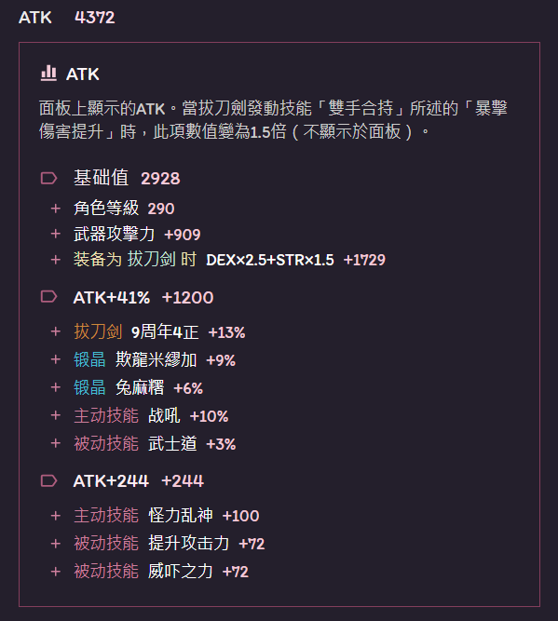Click the tag icon next to 基础值
This screenshot has width=558, height=621.
click(48, 178)
